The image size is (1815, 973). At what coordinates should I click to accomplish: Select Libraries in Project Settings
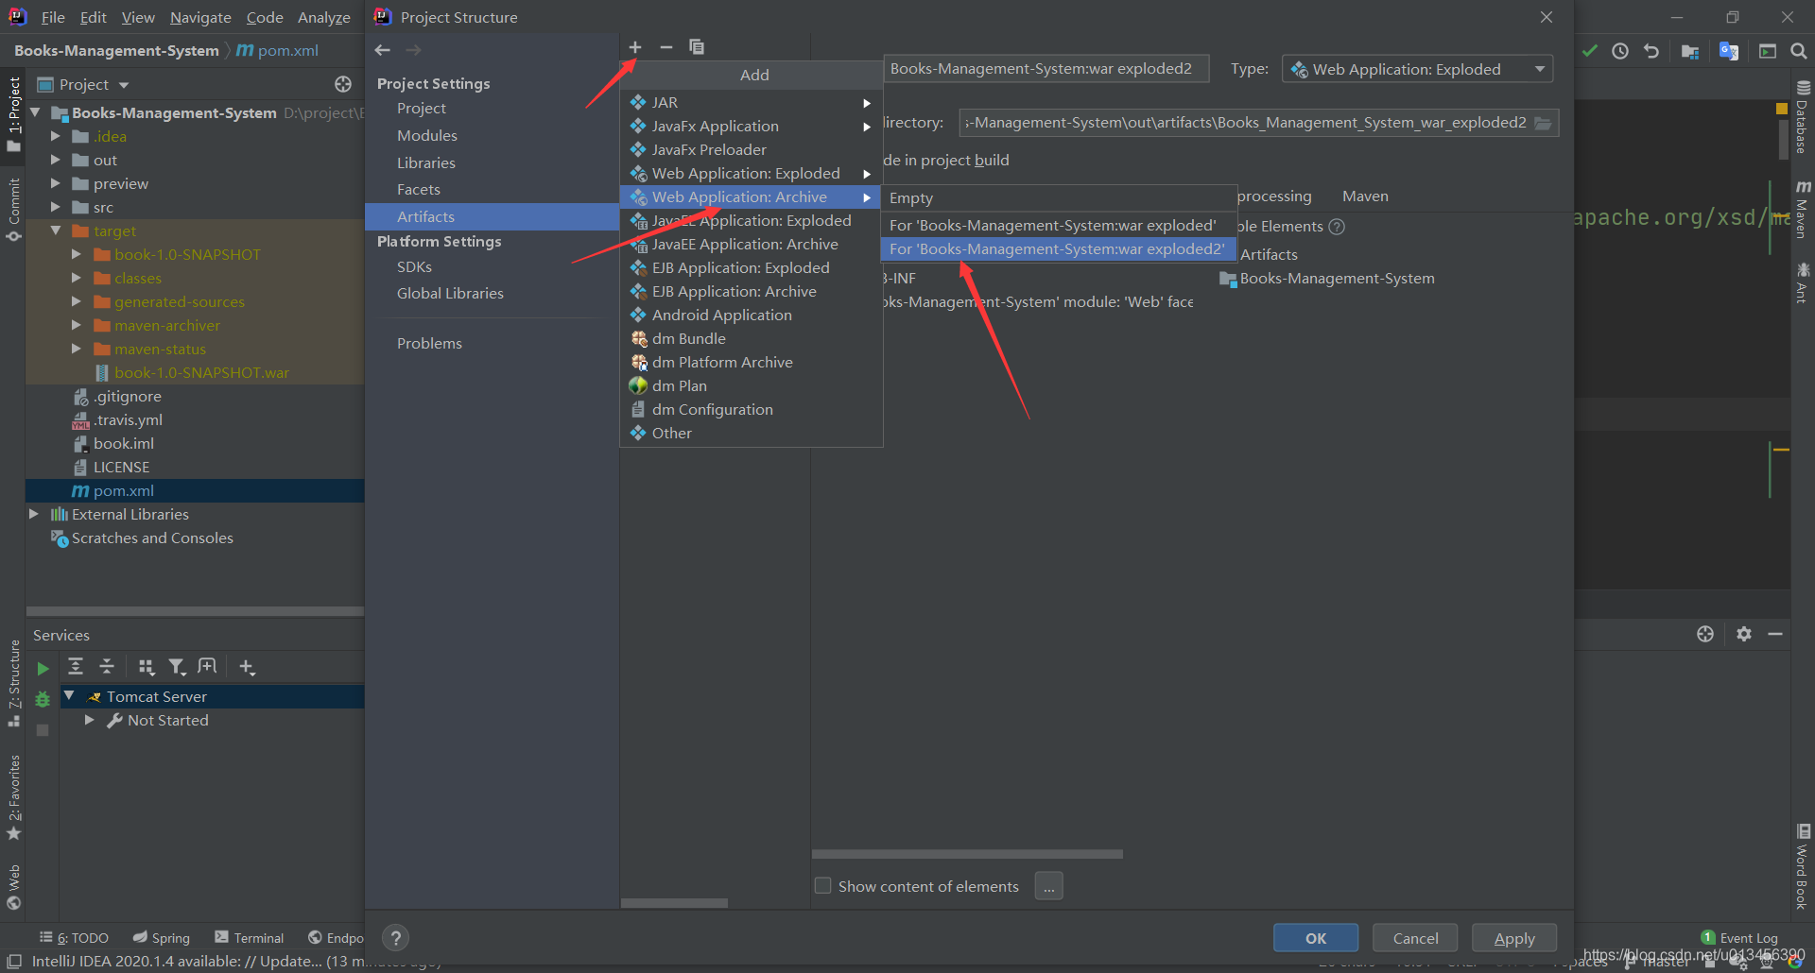coord(426,162)
